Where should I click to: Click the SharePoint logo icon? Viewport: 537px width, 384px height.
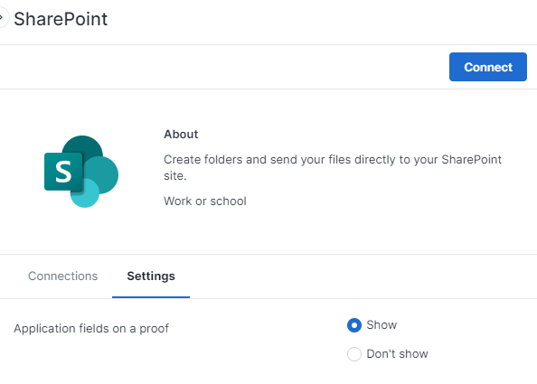click(81, 172)
